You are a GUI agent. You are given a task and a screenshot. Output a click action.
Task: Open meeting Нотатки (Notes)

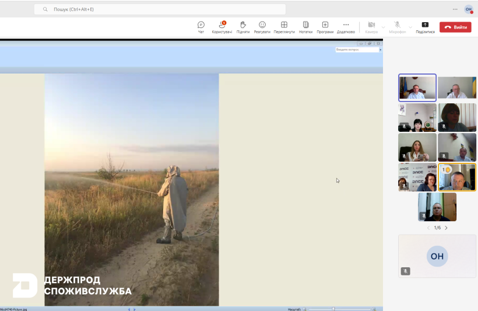tap(305, 27)
